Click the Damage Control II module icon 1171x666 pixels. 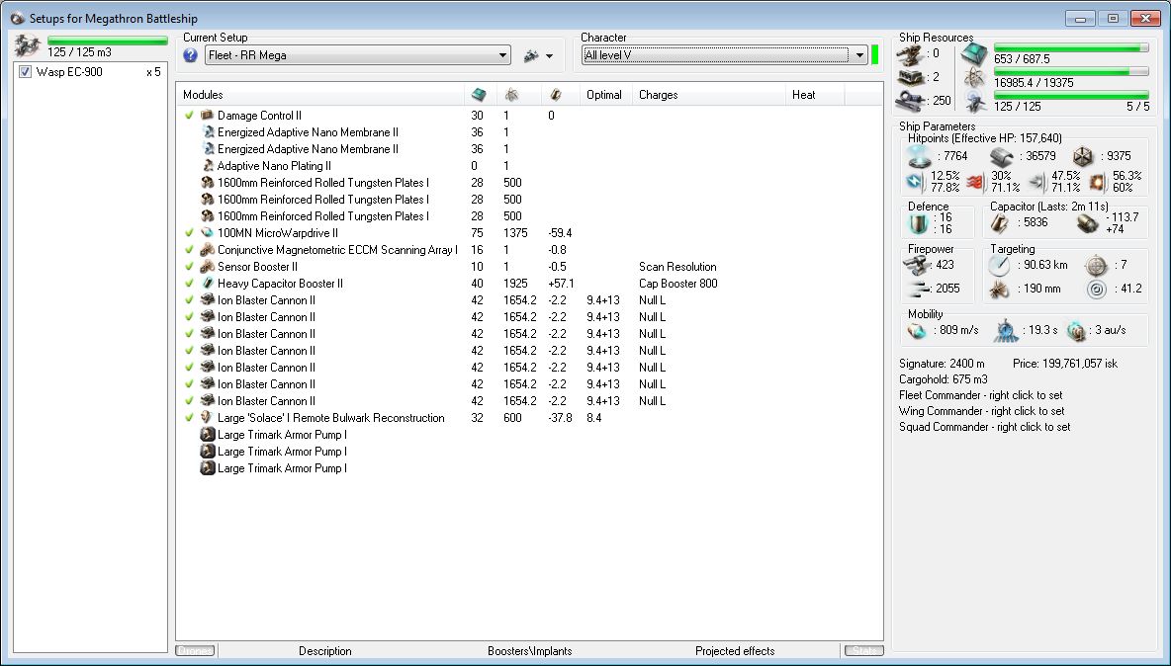(x=208, y=116)
